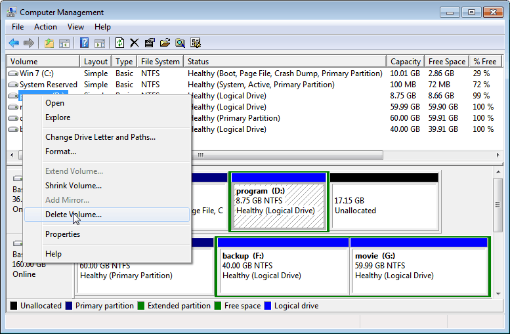
Task: Click the Healthy (Primary Partition) status
Action: [234, 118]
